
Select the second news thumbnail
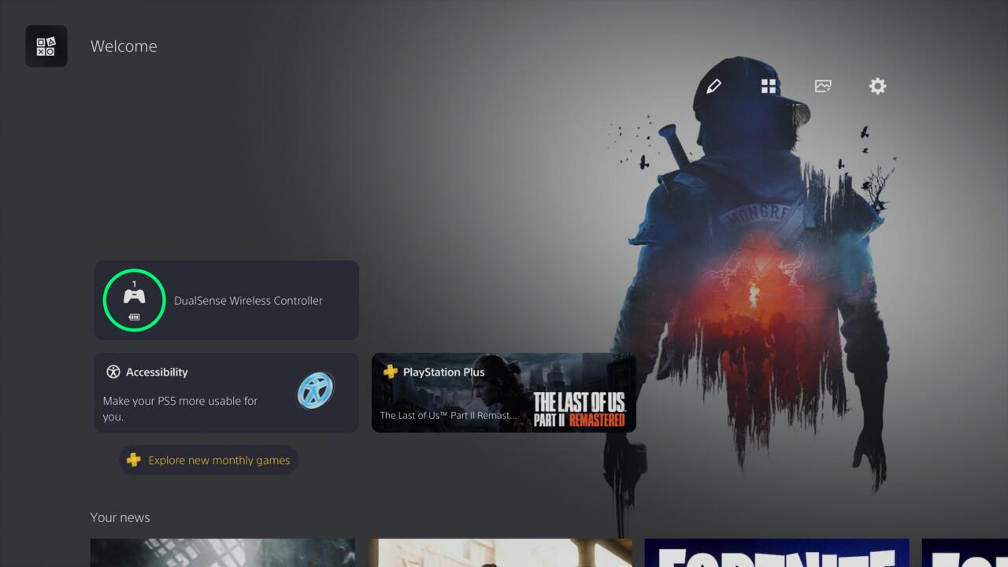pos(500,553)
